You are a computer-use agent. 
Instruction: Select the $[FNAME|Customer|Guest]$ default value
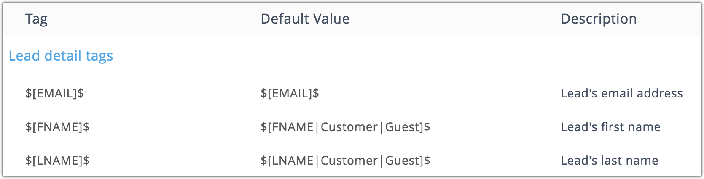pyautogui.click(x=345, y=127)
